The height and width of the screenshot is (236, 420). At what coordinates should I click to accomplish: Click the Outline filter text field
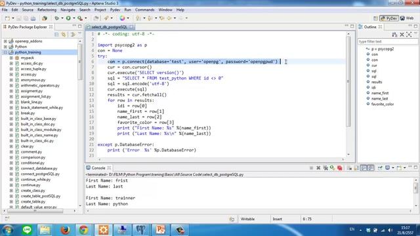[388, 42]
